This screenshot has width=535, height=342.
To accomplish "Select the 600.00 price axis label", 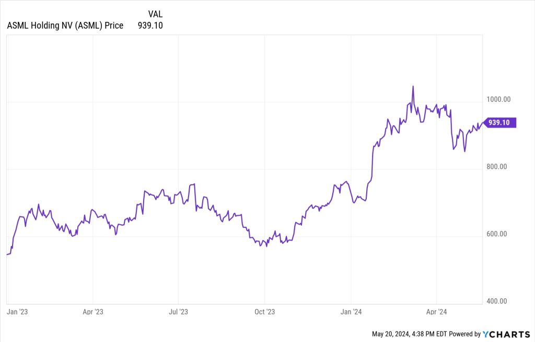I will coord(496,234).
